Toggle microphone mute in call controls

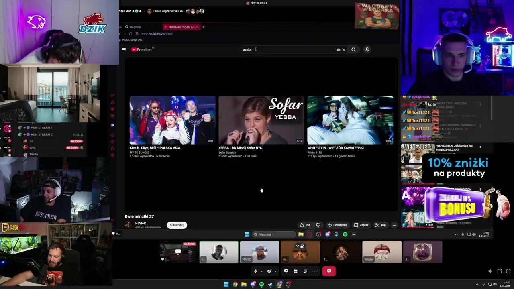[255, 271]
